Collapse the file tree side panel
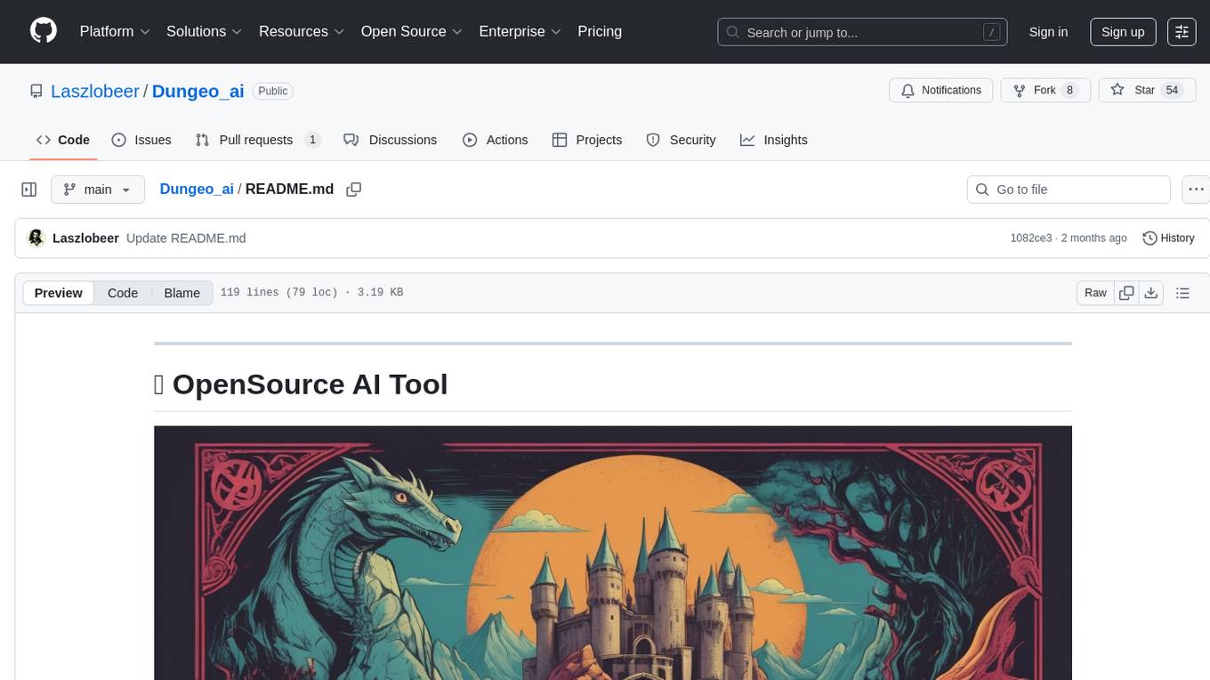 (x=28, y=190)
